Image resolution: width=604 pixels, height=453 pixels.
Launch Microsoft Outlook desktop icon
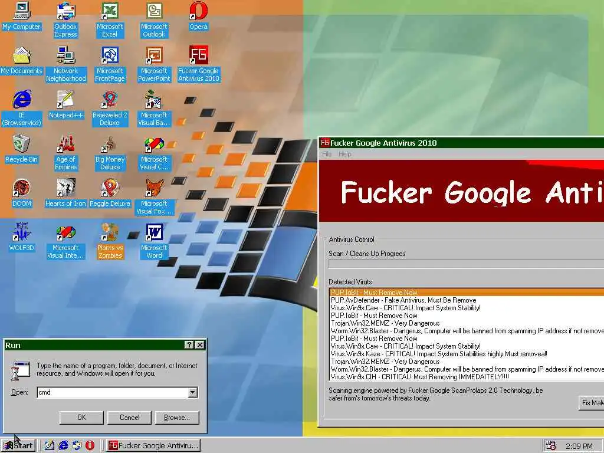154,20
